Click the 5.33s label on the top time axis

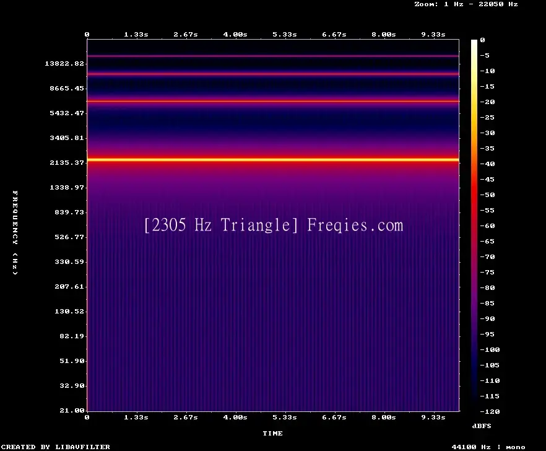click(285, 35)
